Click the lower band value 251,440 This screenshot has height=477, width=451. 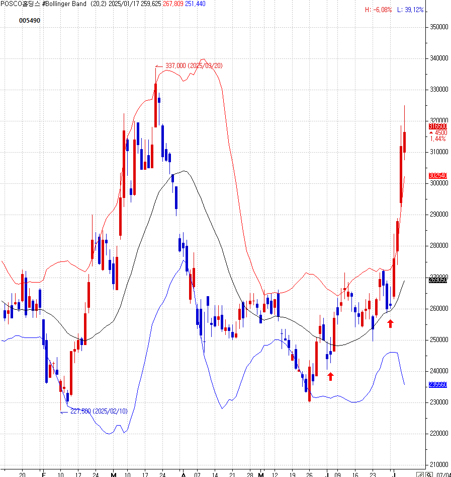click(x=195, y=4)
